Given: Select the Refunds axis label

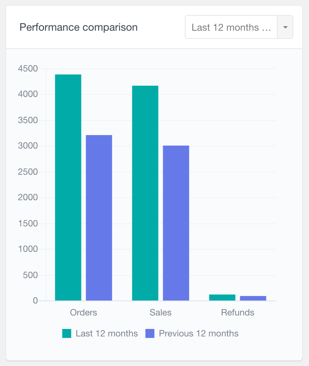Looking at the screenshot, I should point(237,312).
